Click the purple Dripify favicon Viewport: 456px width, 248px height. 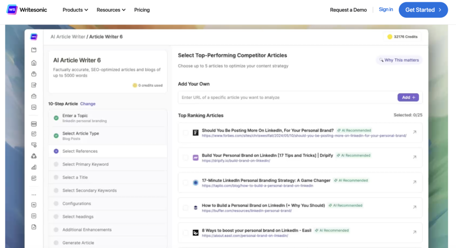pos(195,158)
